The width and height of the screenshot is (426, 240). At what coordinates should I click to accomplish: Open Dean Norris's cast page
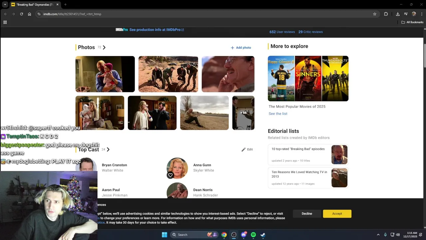203,190
